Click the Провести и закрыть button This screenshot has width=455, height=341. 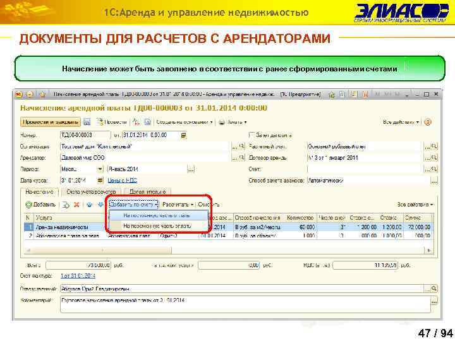coord(51,122)
